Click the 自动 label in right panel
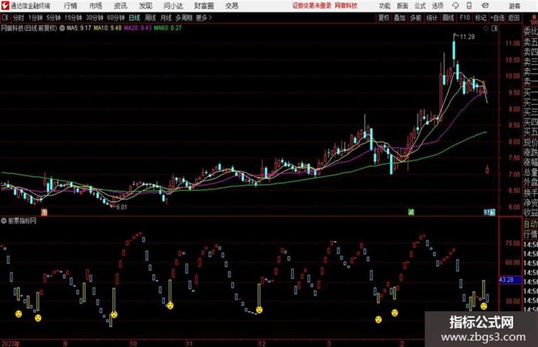 tap(531, 224)
